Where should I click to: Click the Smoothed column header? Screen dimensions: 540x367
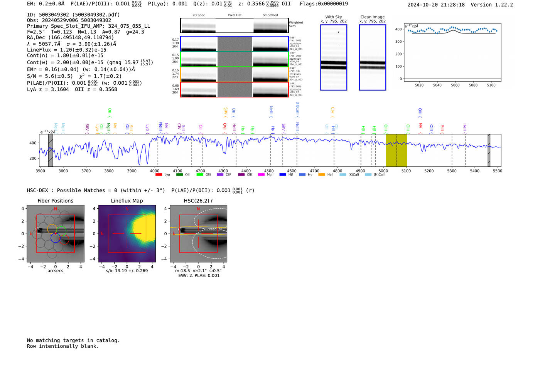270,15
